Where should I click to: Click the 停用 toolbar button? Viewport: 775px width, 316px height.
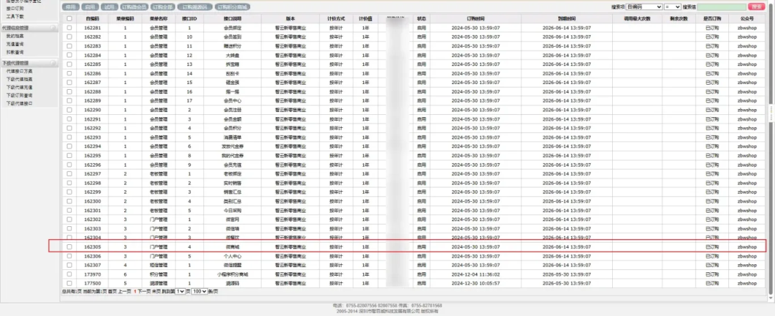point(70,6)
